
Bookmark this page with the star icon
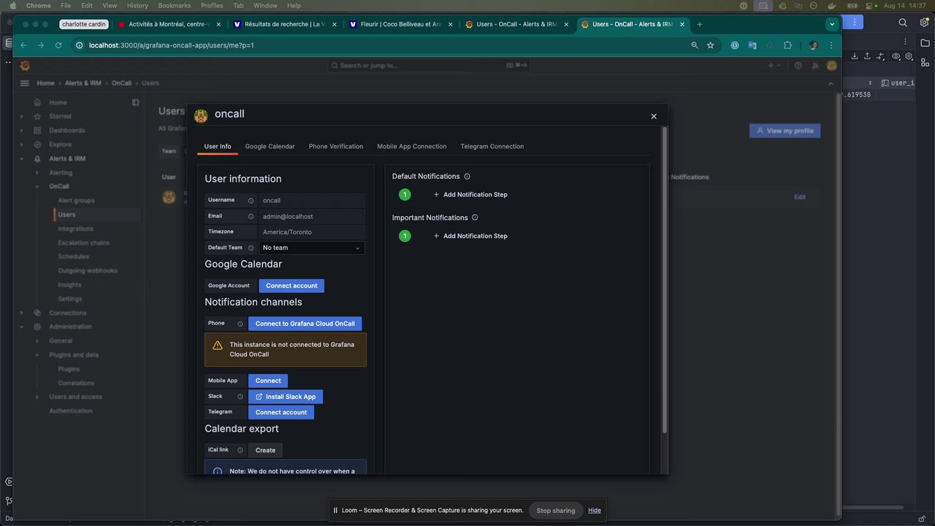[710, 45]
